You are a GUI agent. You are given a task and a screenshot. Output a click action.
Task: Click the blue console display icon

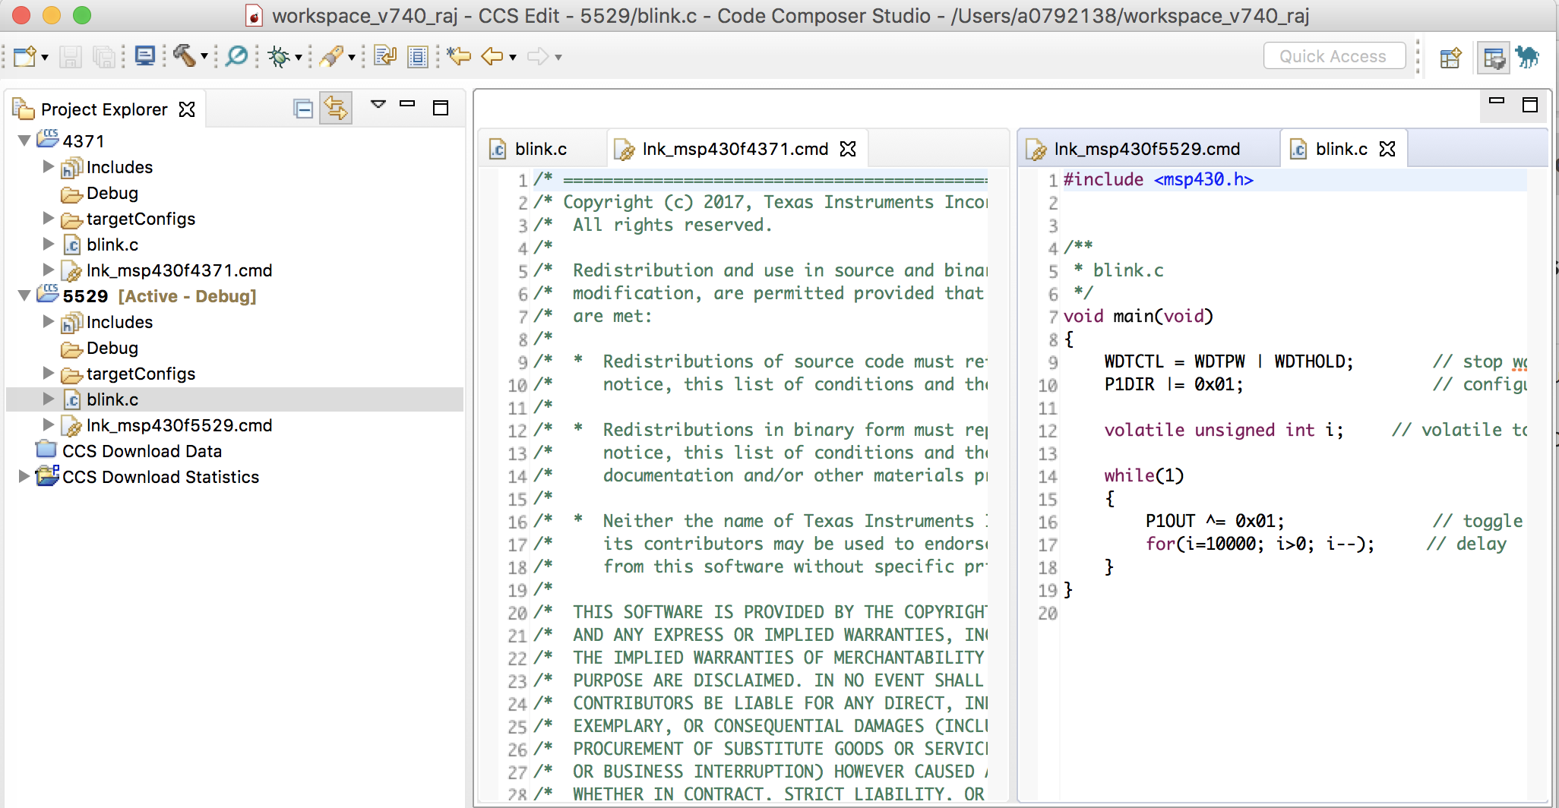[x=144, y=56]
